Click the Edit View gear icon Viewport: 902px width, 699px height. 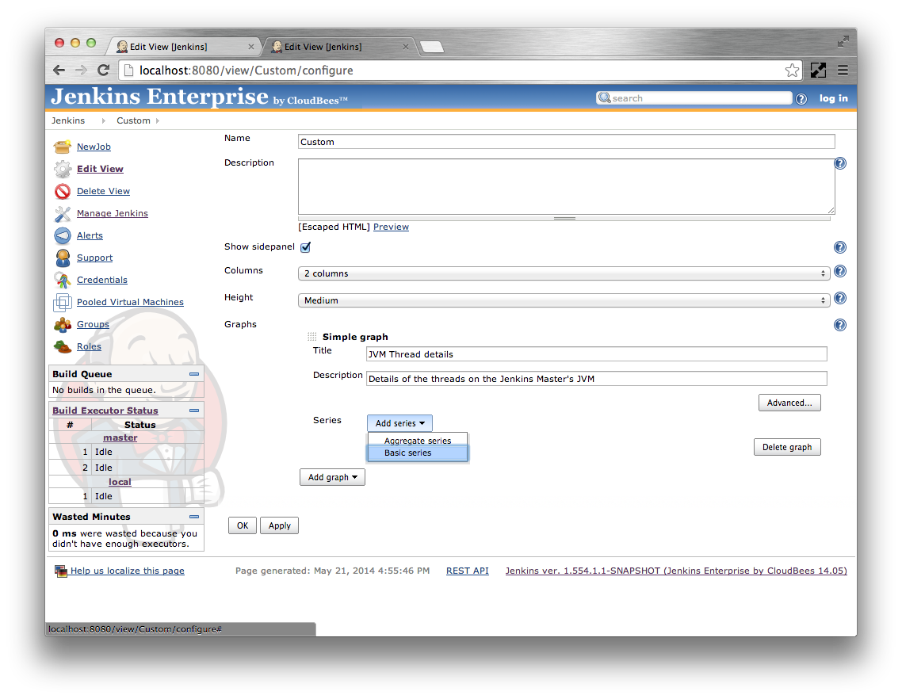point(62,169)
